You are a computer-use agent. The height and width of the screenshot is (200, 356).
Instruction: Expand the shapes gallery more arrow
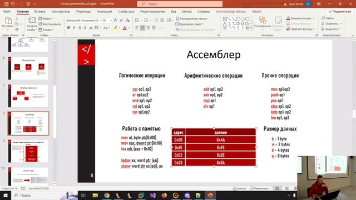coord(251,28)
